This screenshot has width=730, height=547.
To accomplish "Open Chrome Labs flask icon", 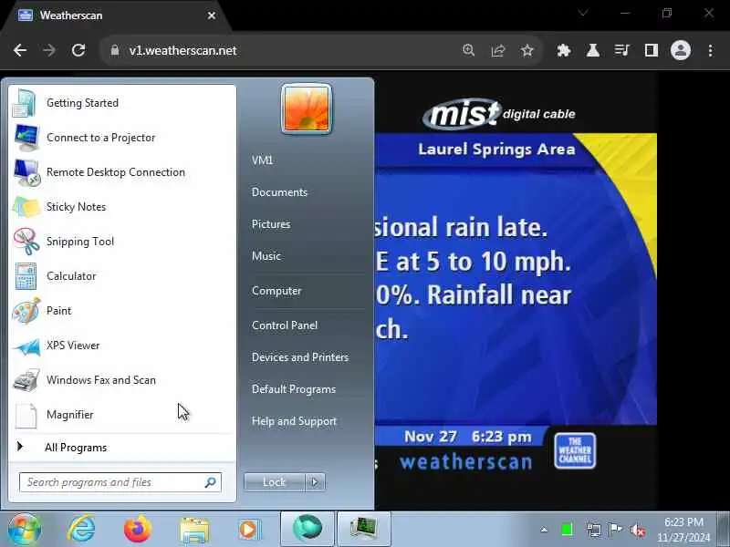I will click(x=592, y=50).
